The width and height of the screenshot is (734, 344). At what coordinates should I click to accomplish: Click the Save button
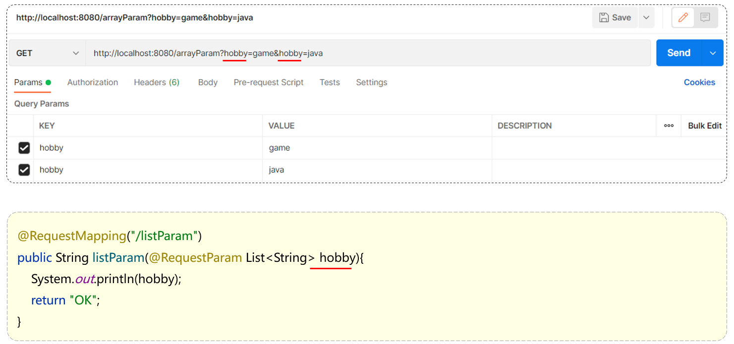pos(615,18)
